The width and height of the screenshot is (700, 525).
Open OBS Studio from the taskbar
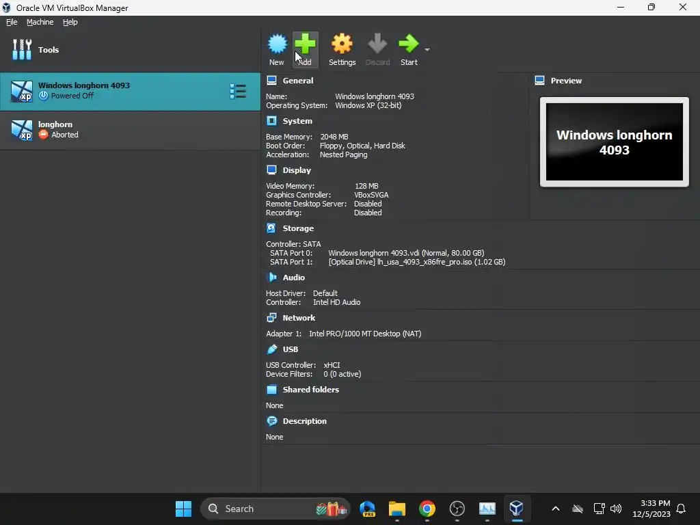pos(457,509)
